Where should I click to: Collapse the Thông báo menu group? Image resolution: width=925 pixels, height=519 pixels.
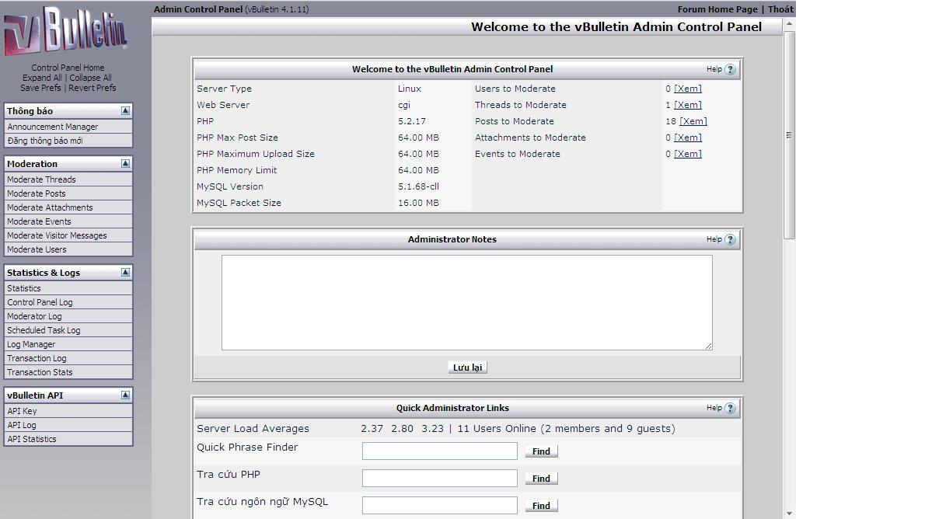click(x=125, y=111)
